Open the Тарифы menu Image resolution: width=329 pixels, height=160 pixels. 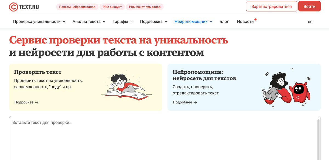tap(123, 22)
